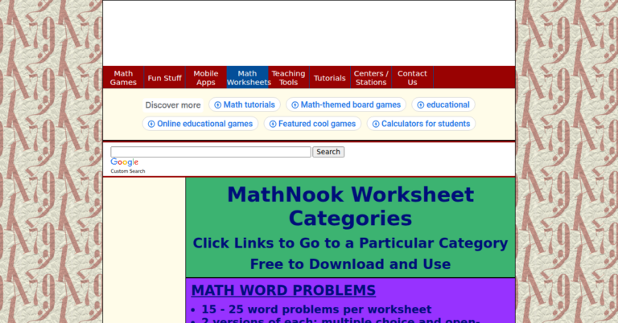Click the Search button

coord(328,152)
